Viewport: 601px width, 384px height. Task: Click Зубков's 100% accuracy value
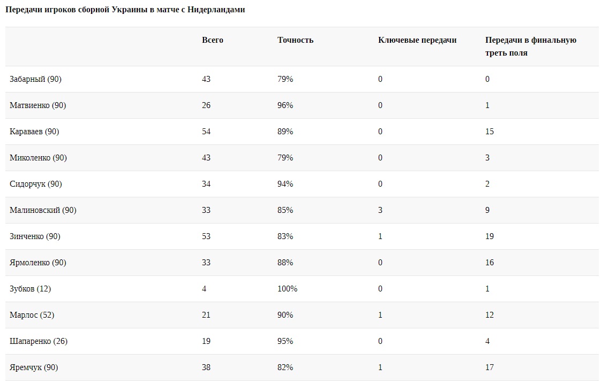287,289
